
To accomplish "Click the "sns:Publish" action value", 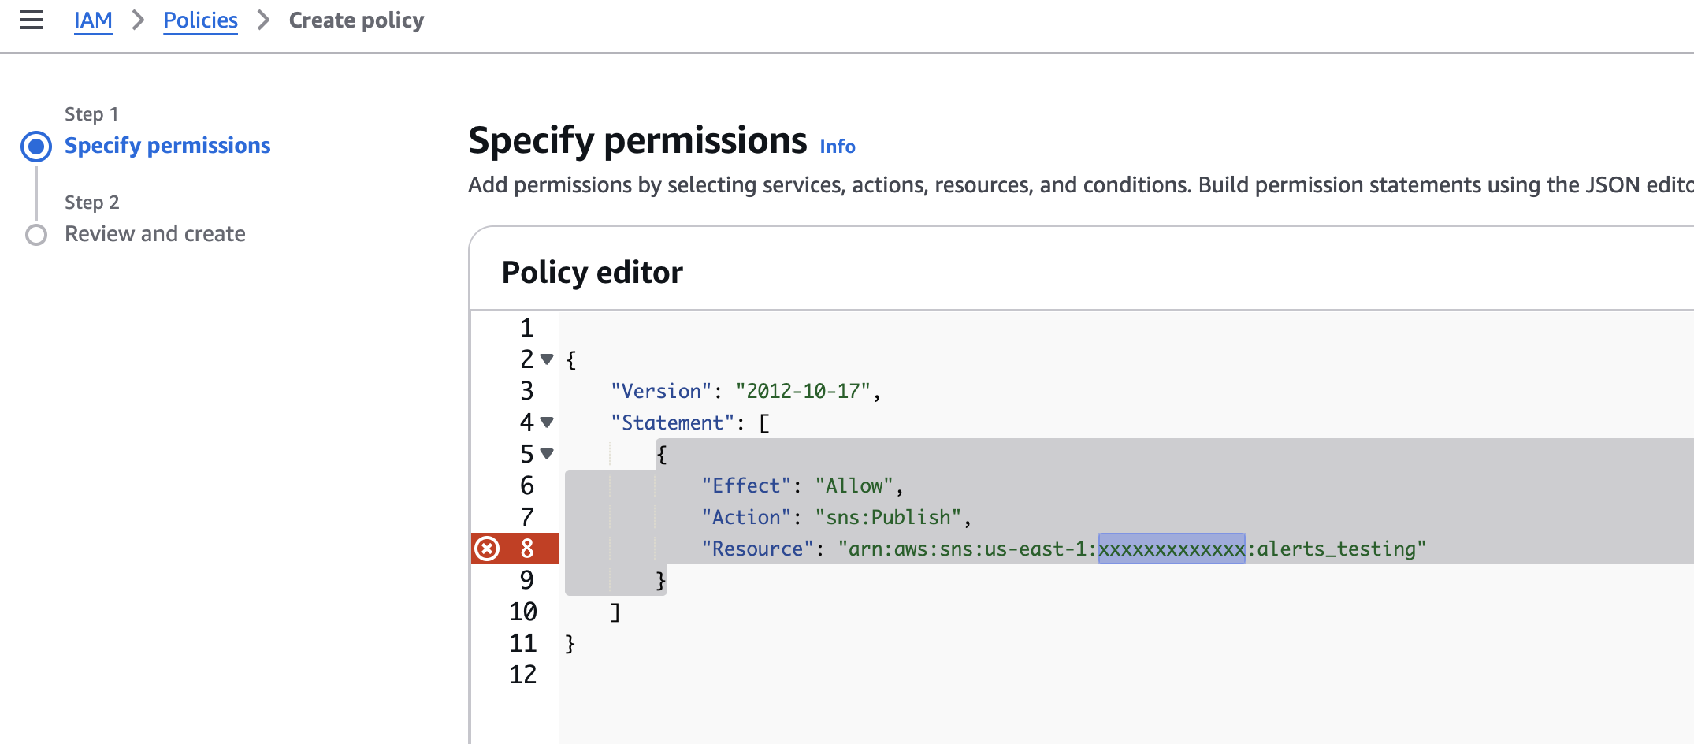I will pyautogui.click(x=888, y=517).
